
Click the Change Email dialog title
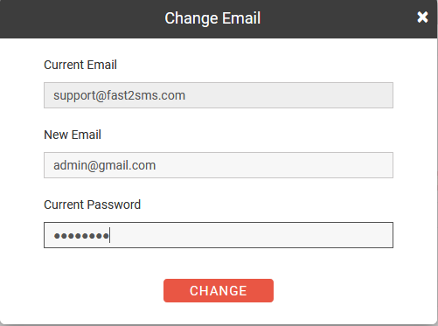212,18
